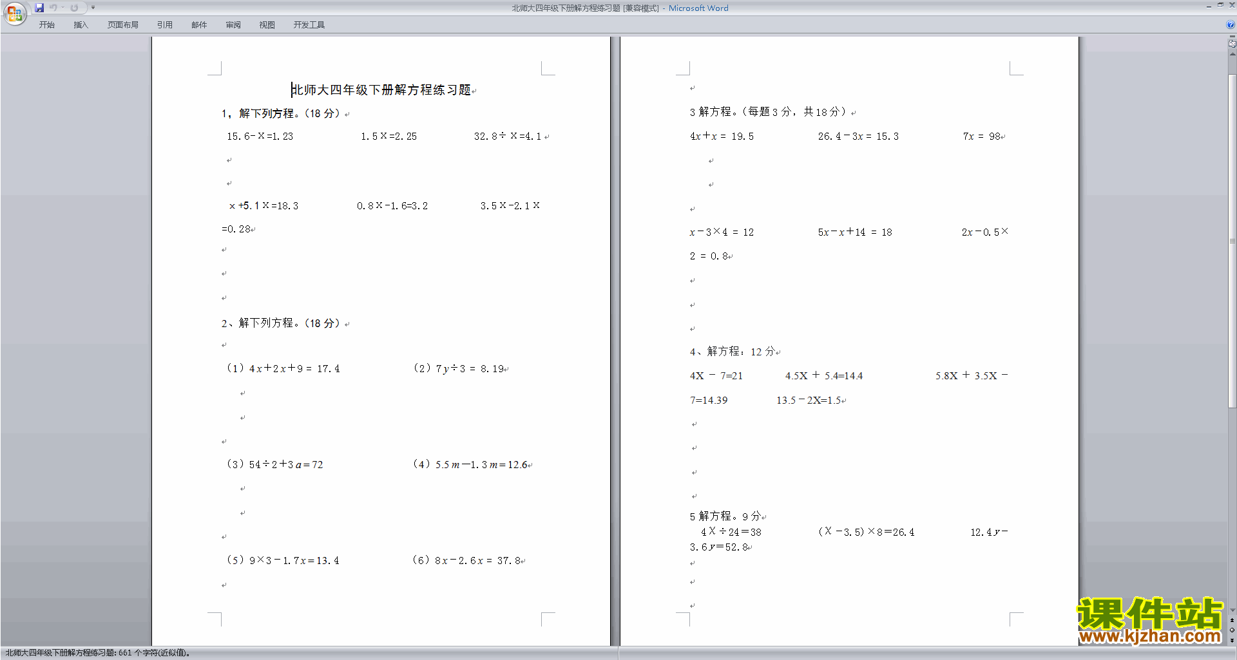
Task: Open the 引用 ribbon tab
Action: pos(165,25)
